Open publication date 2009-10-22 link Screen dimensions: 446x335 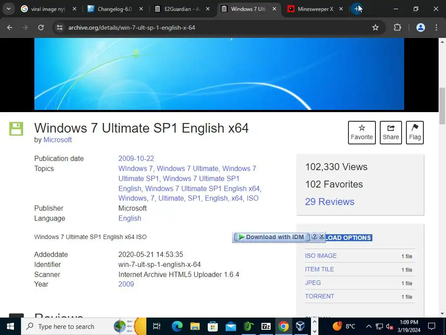pyautogui.click(x=136, y=158)
